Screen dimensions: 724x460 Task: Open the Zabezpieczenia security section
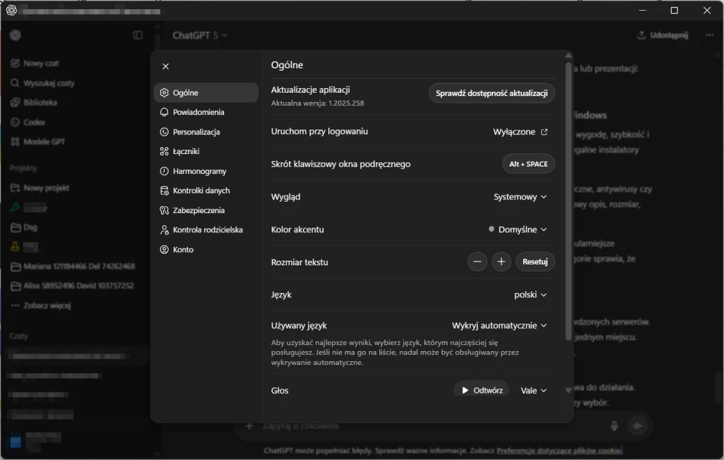coord(199,210)
